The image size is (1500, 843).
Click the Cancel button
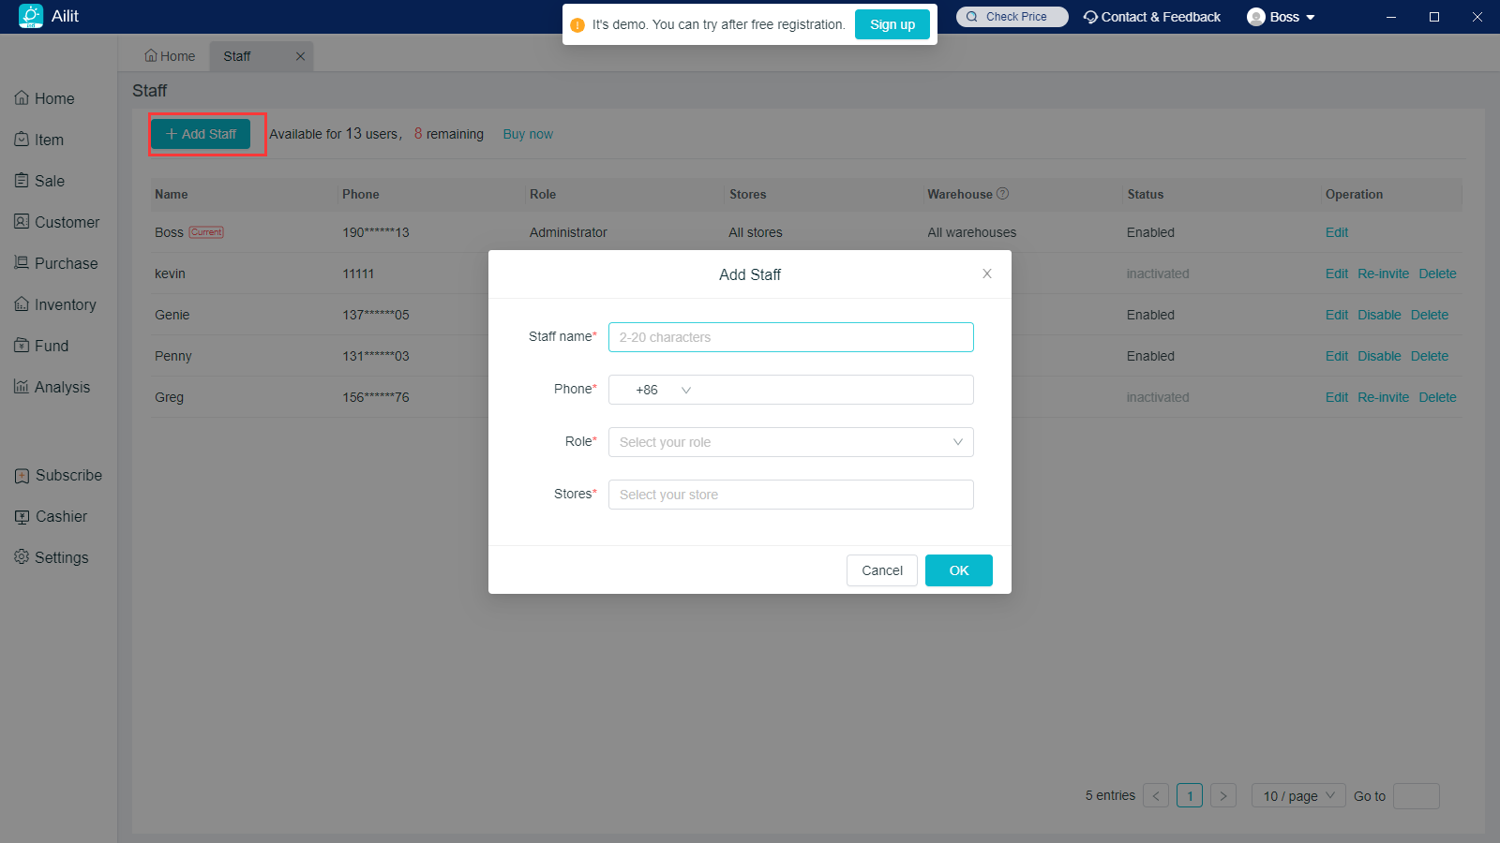click(x=881, y=570)
